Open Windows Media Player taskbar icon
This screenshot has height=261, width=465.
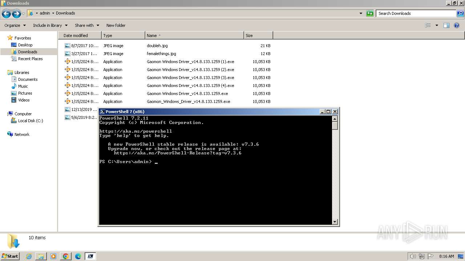53,256
